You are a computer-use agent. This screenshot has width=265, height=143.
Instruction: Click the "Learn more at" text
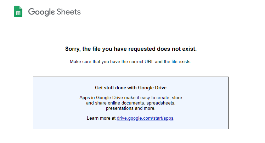101,118
